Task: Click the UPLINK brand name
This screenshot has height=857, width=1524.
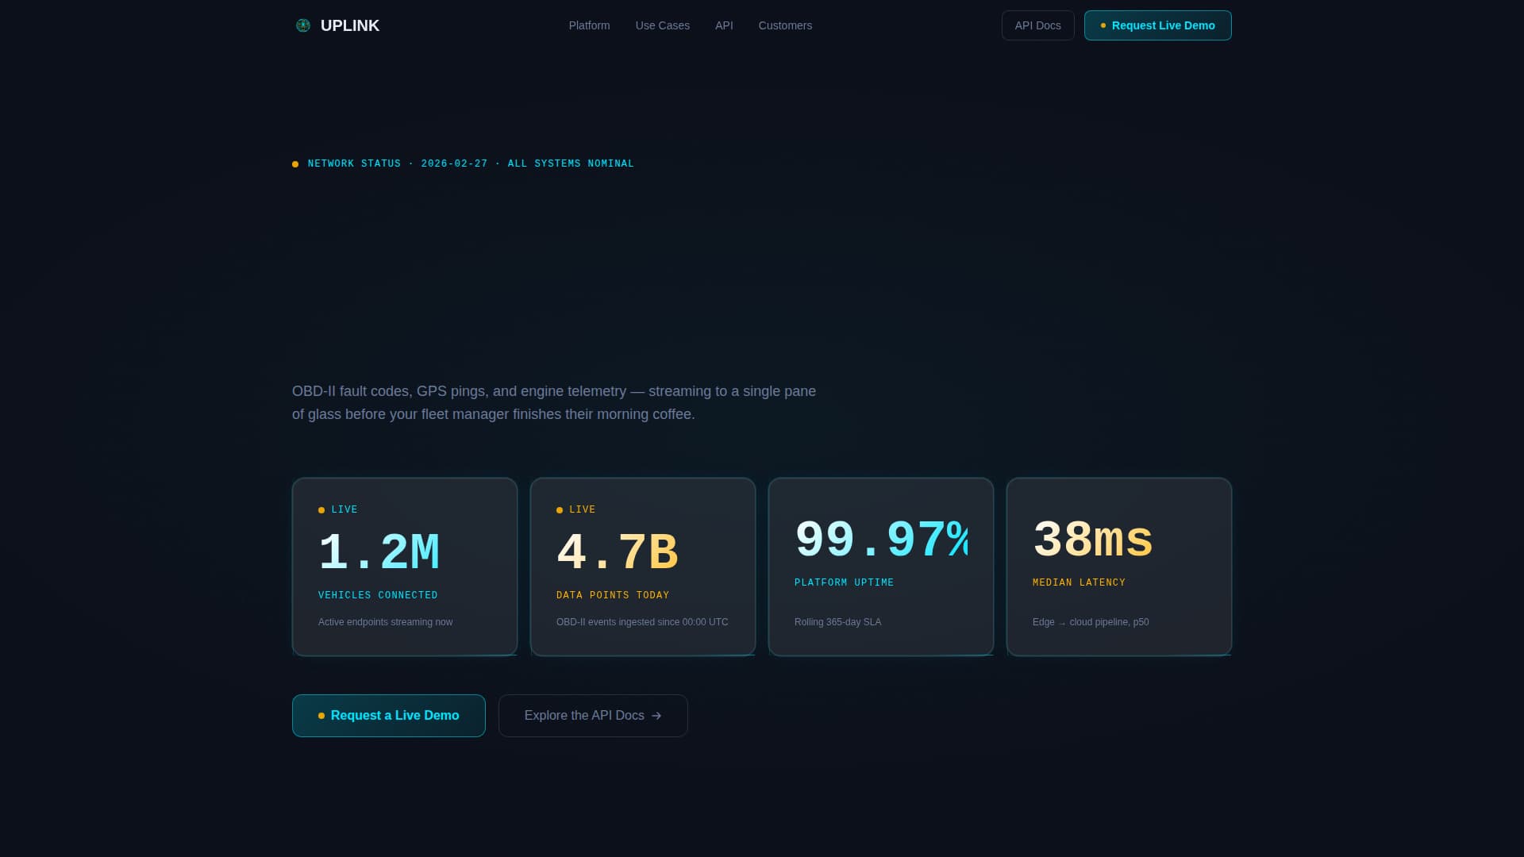Action: point(350,25)
